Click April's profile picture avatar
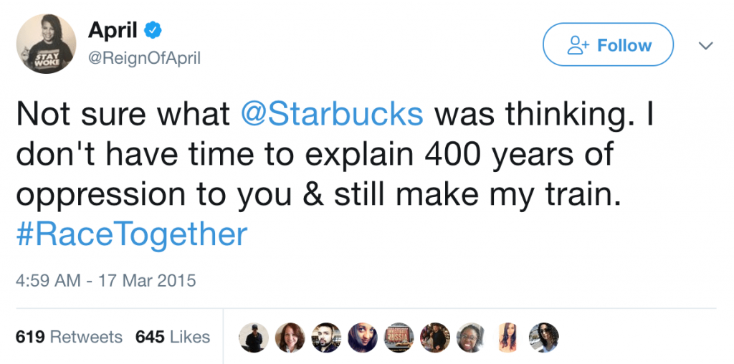734x364 pixels. coord(46,44)
